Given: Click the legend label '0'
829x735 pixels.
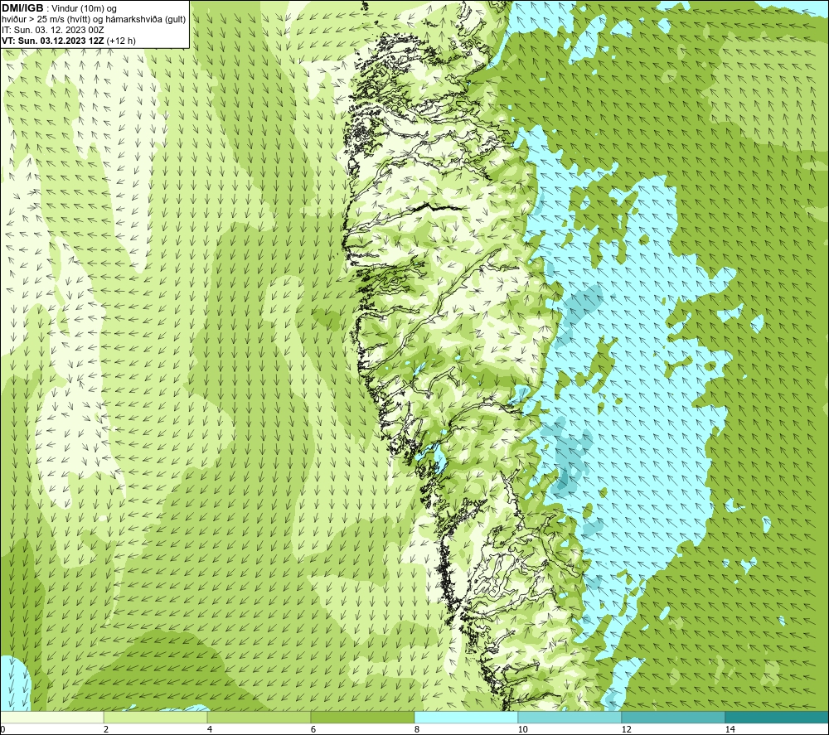Looking at the screenshot, I should (x=2, y=729).
